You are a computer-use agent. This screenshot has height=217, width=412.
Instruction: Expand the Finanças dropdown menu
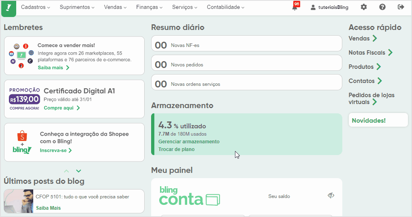(149, 7)
